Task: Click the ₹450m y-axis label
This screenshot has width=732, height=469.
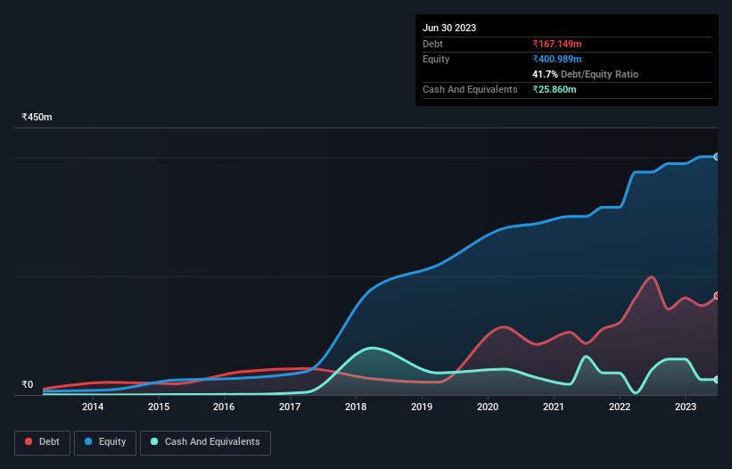Action: tap(37, 117)
